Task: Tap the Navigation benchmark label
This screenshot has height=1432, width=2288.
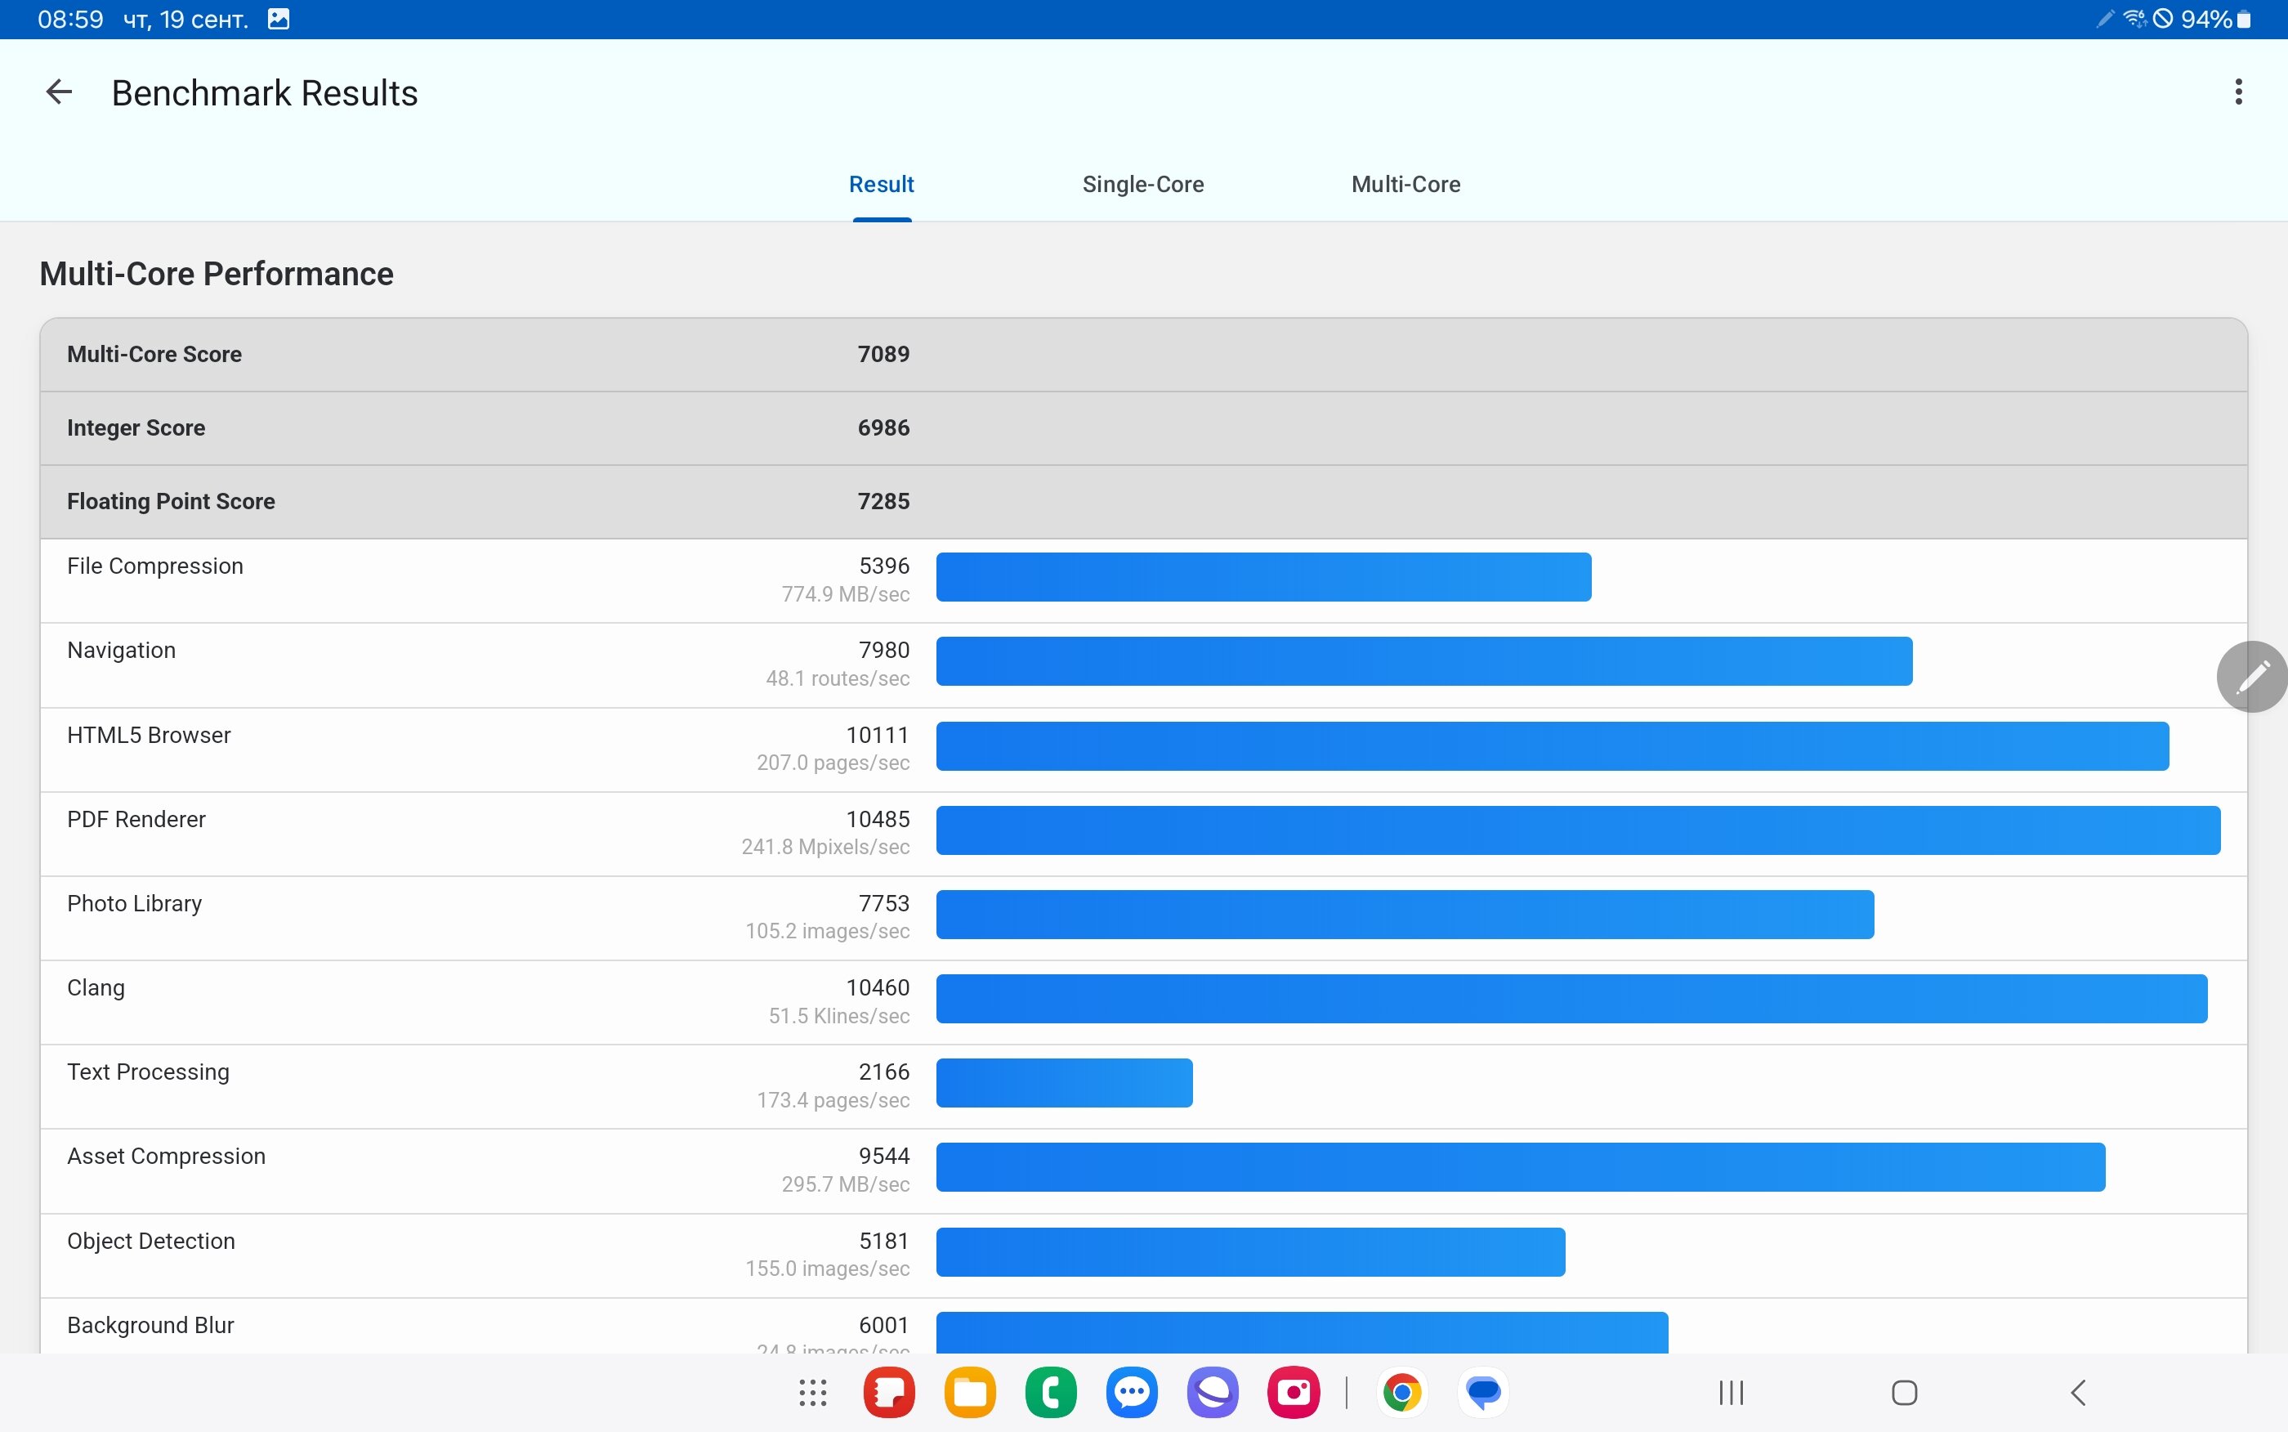Action: (121, 651)
